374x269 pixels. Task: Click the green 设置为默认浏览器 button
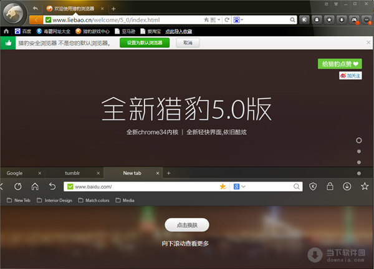tap(145, 43)
